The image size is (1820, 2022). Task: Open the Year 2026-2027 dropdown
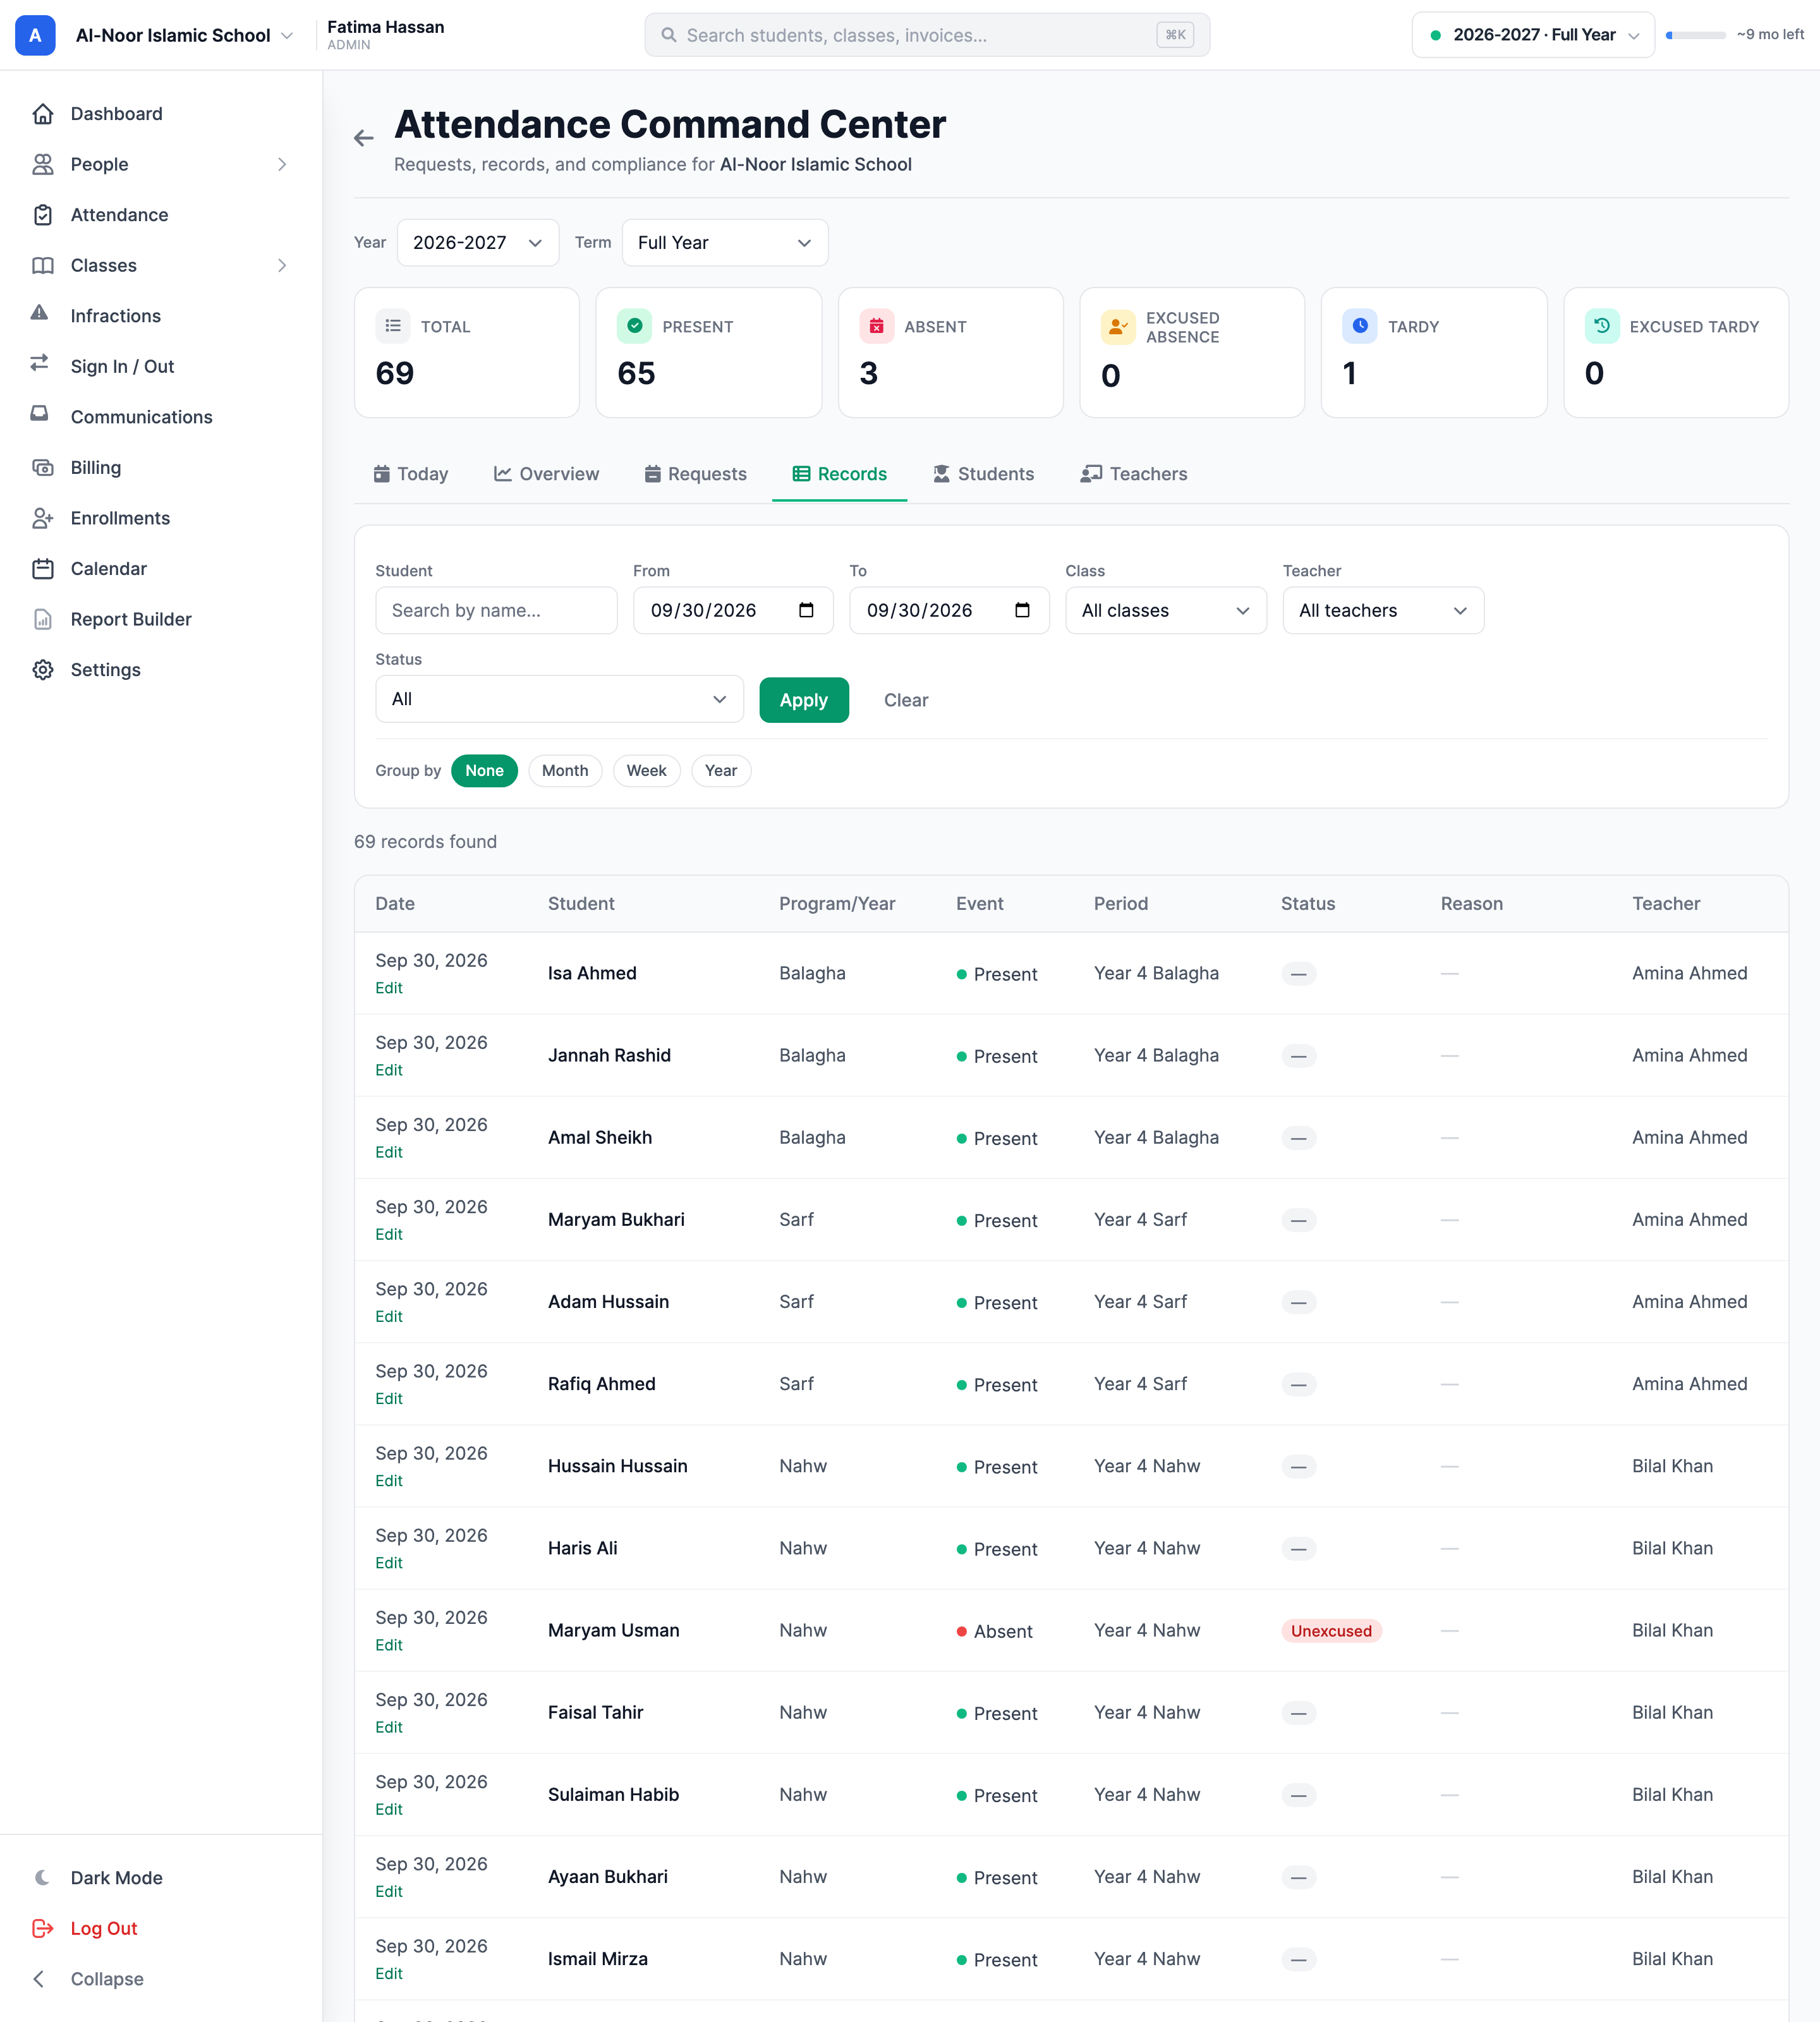[x=478, y=243]
